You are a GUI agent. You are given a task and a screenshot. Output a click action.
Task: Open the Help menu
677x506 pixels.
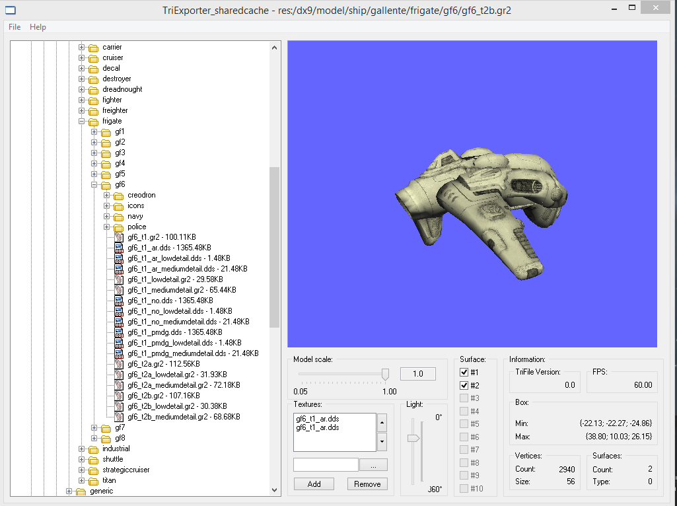(38, 27)
